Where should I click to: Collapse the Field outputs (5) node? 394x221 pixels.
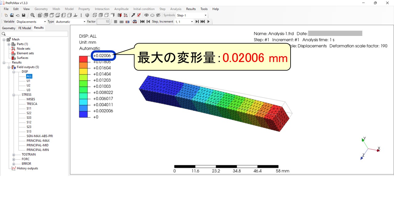click(x=9, y=67)
